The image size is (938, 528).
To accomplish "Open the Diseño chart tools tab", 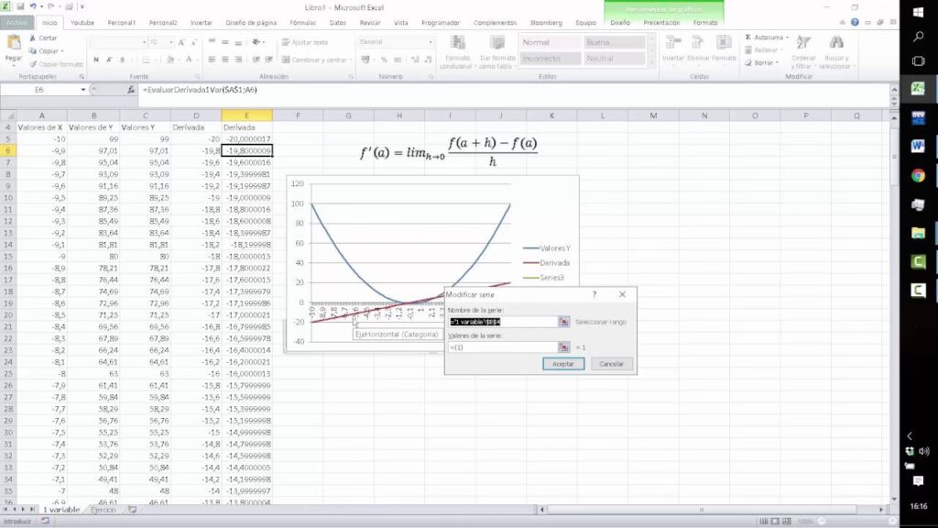I will (620, 22).
